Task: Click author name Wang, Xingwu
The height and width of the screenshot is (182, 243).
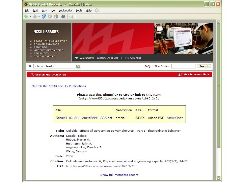Action: coord(76,151)
